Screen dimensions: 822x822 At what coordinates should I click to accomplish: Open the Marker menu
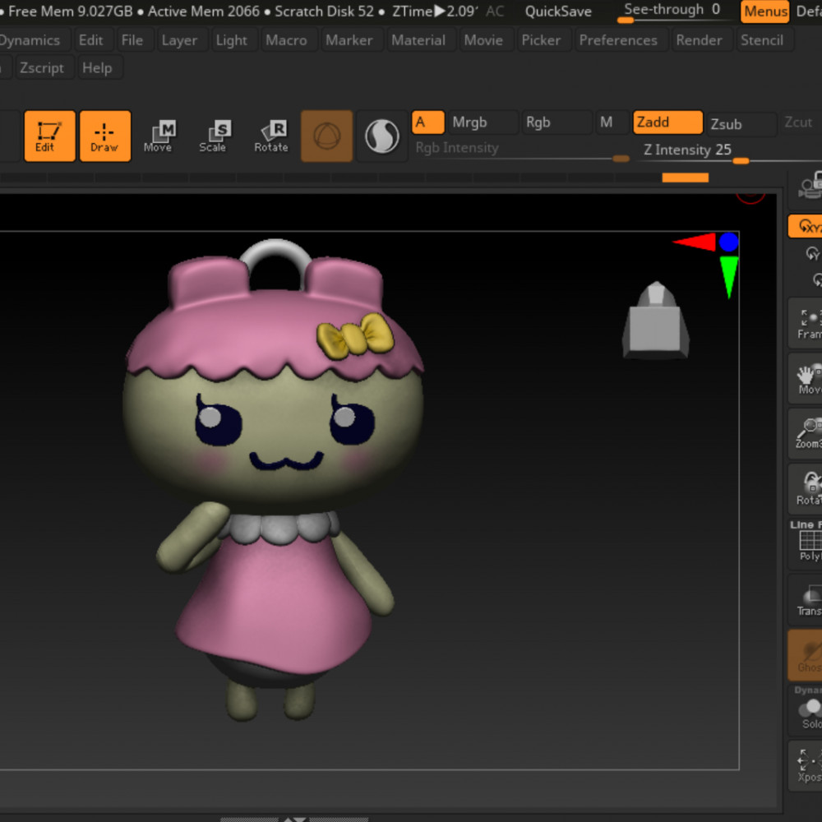349,39
